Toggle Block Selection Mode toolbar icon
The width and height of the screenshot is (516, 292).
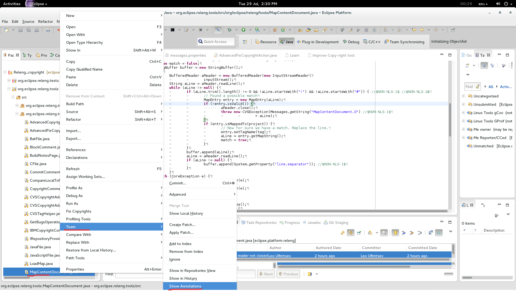pos(366,30)
